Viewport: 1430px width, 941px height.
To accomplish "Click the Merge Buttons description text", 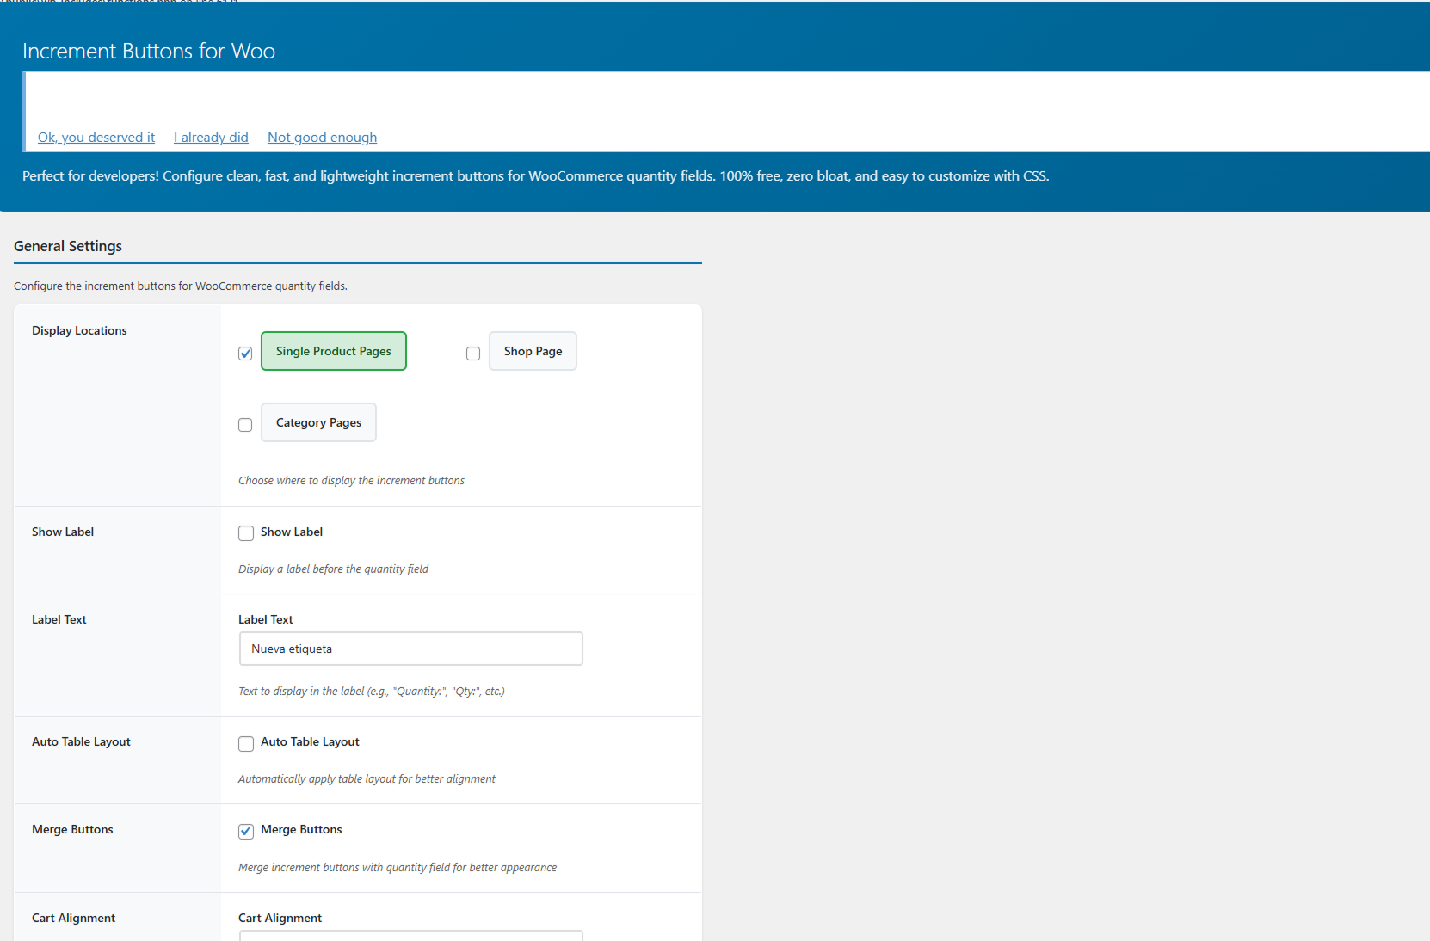I will (x=397, y=868).
